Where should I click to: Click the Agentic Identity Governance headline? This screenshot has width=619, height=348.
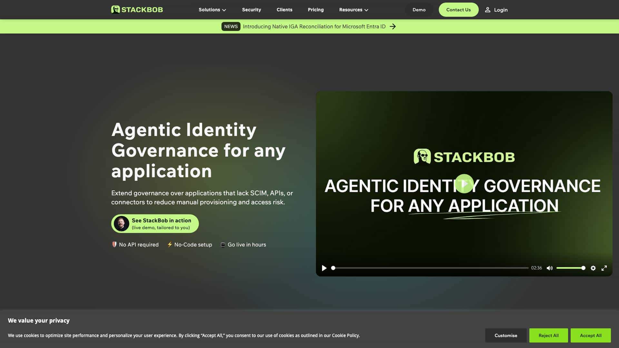(198, 150)
